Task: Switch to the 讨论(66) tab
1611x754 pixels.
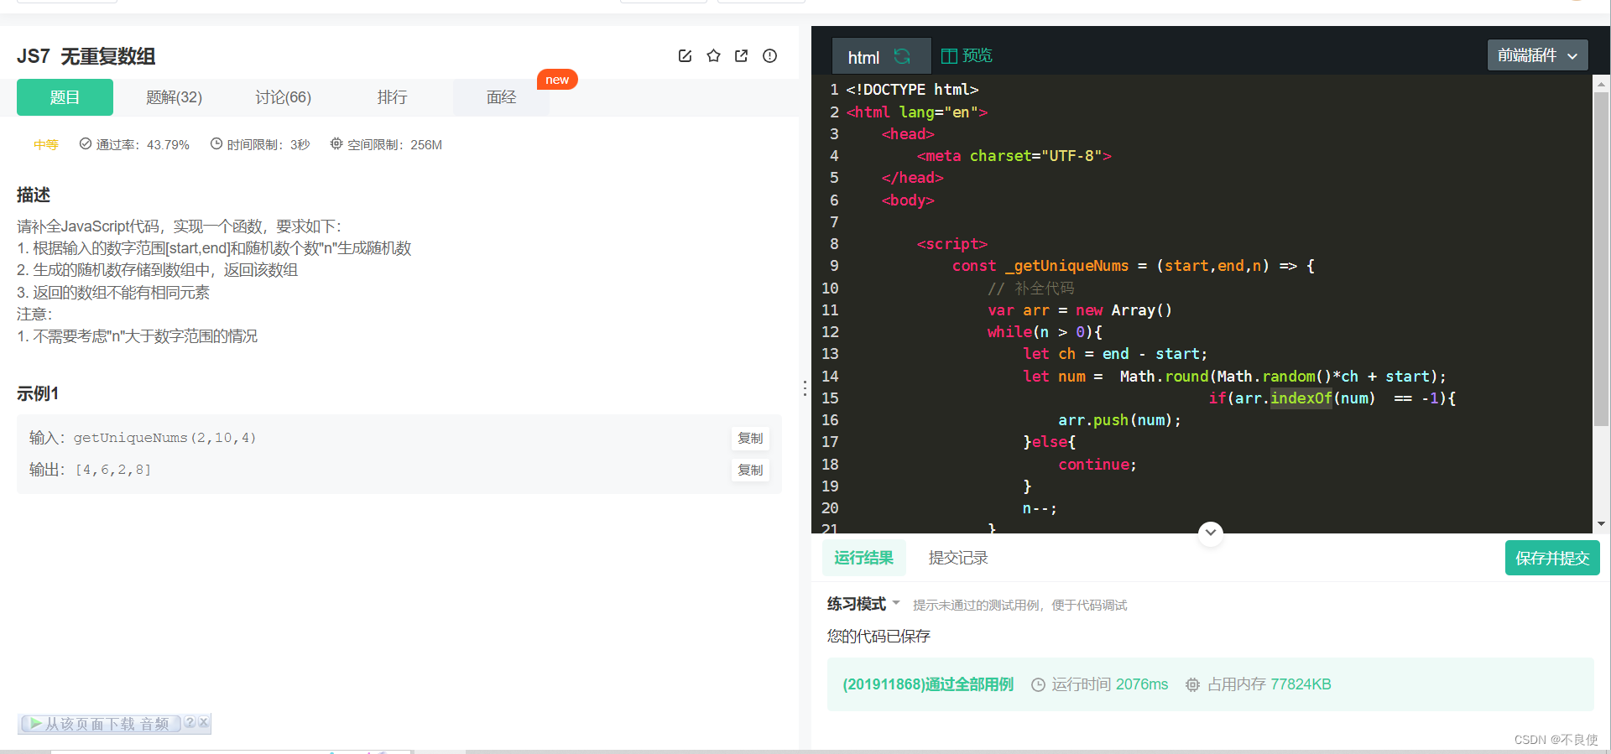Action: point(283,97)
